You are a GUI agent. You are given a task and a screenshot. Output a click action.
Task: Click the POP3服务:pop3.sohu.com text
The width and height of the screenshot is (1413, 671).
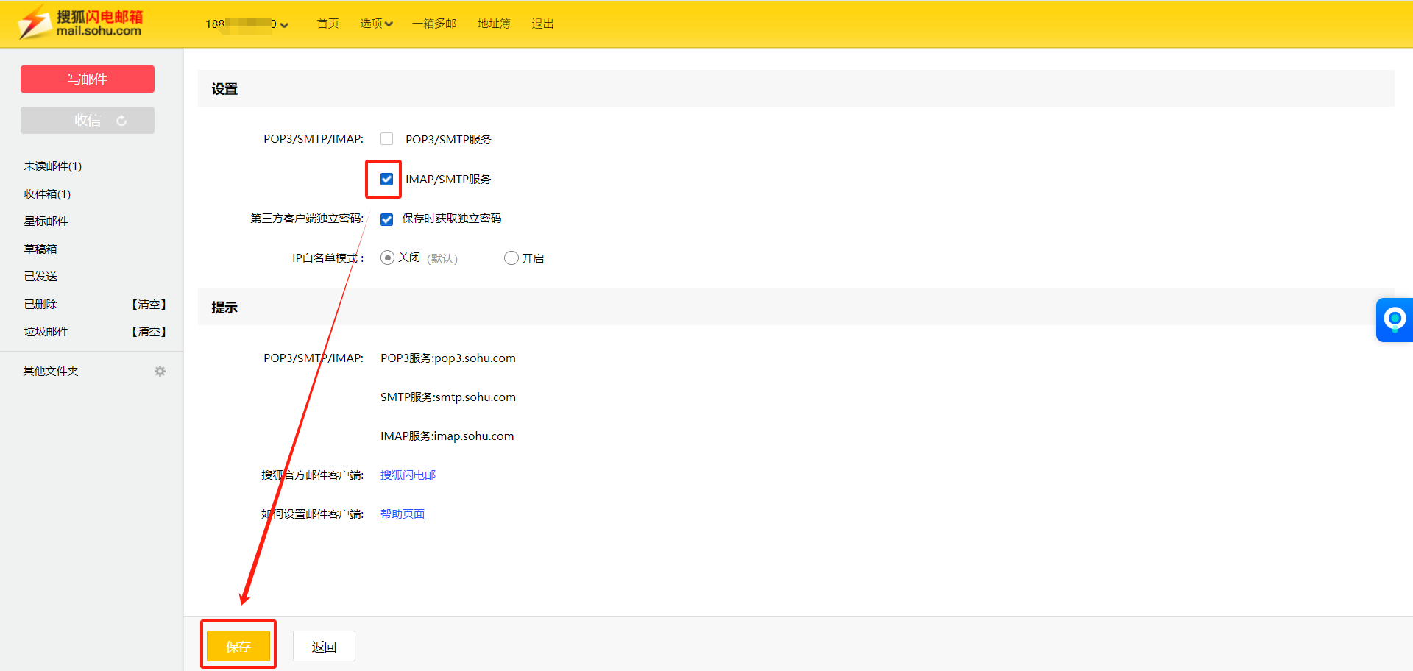pyautogui.click(x=448, y=358)
